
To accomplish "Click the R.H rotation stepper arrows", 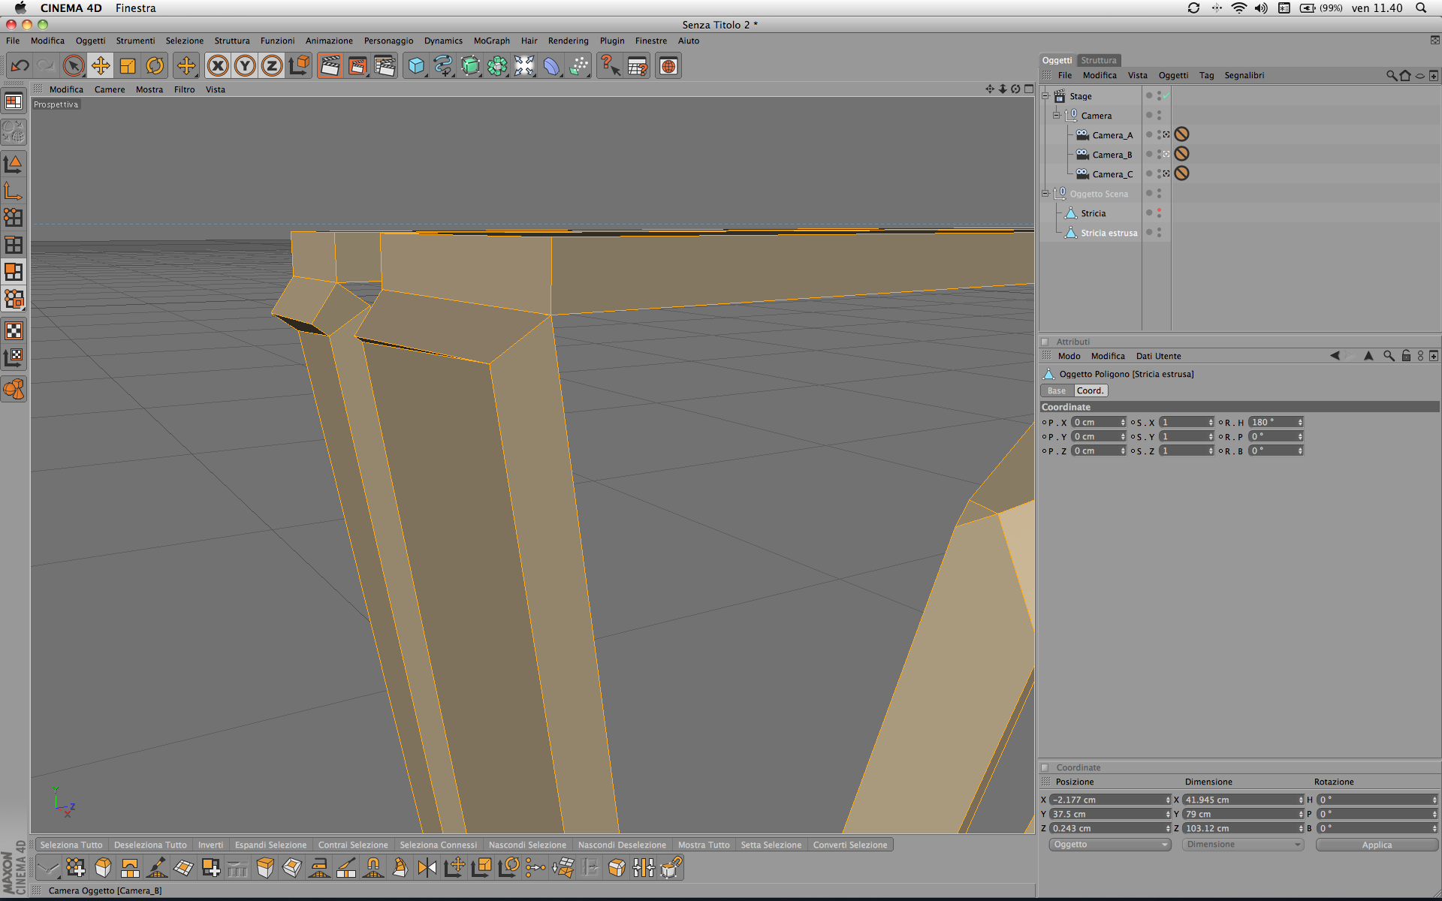I will pyautogui.click(x=1300, y=423).
